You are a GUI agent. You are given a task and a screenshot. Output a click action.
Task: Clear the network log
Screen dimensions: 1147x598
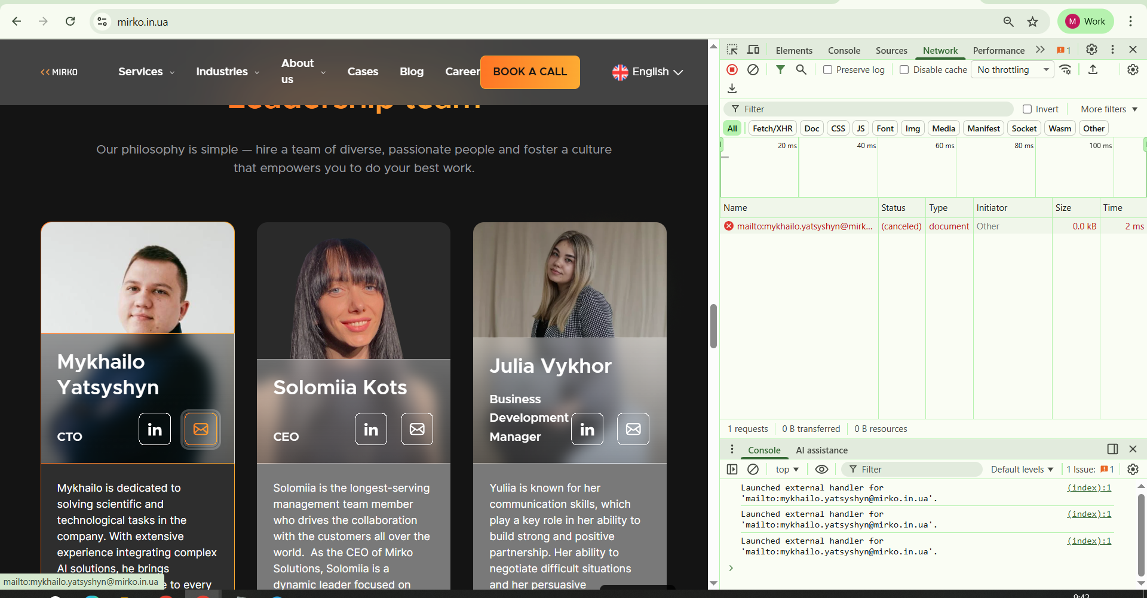point(753,70)
